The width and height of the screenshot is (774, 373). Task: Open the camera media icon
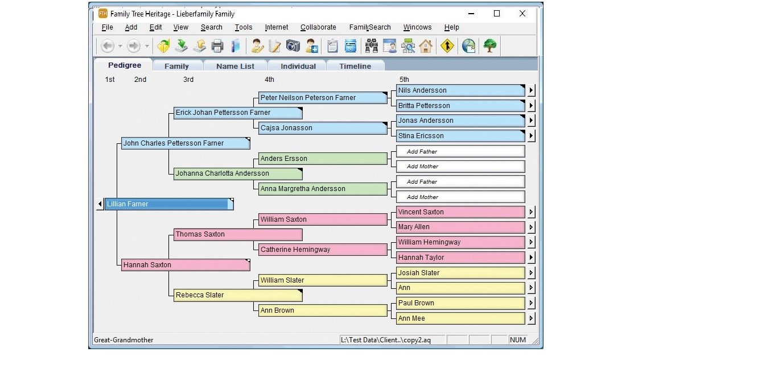click(x=293, y=46)
